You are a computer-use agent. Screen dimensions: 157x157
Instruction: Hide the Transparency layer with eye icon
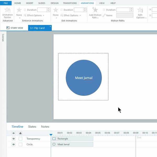[14, 139]
